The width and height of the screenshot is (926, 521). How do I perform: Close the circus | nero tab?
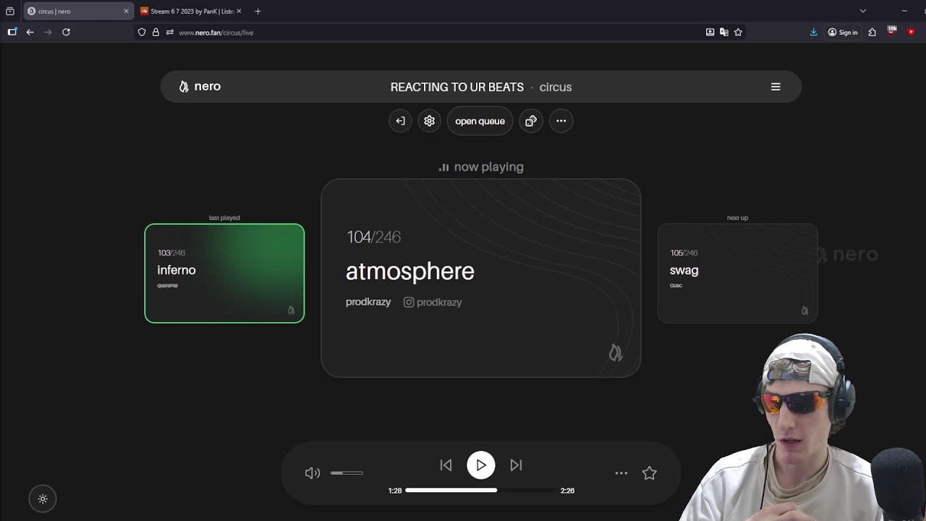[126, 11]
